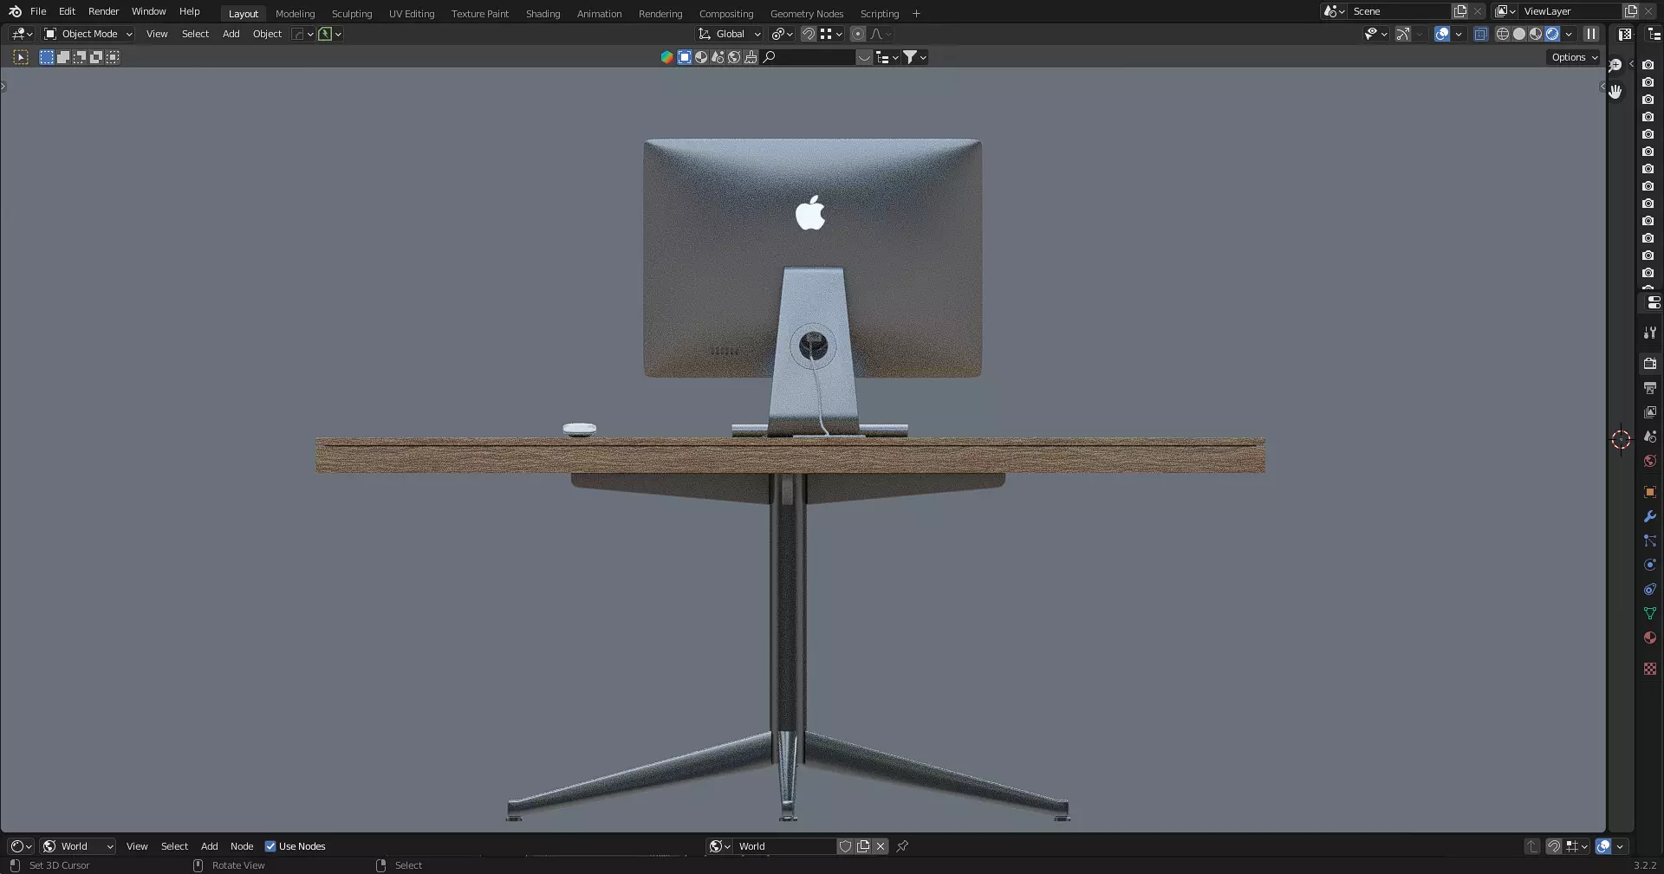Open the Edit menu
This screenshot has width=1664, height=874.
pos(67,11)
